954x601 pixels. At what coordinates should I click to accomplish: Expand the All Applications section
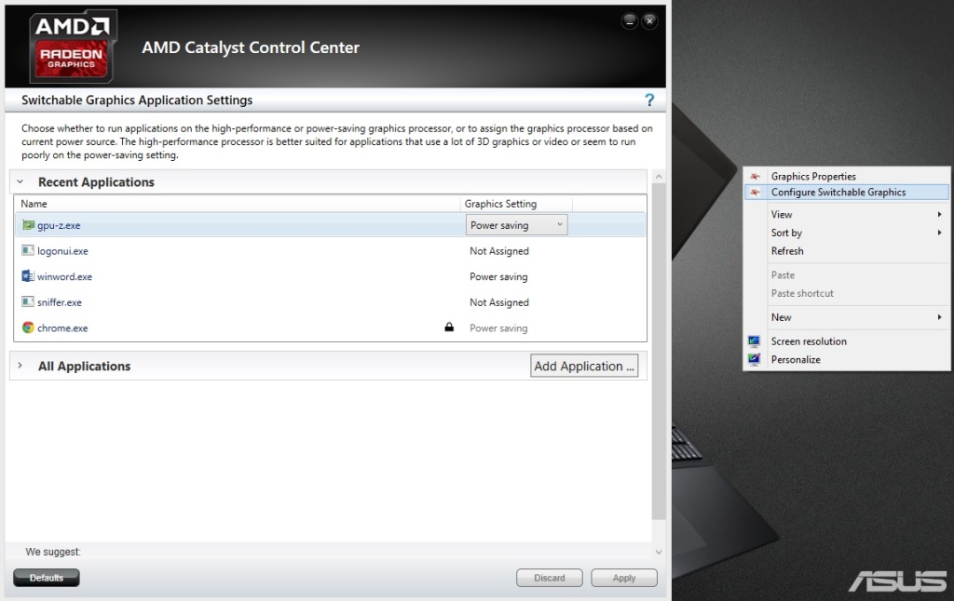click(x=20, y=366)
